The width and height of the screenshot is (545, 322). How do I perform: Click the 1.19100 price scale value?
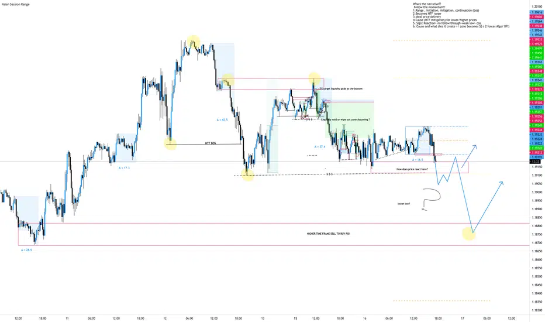538,175
